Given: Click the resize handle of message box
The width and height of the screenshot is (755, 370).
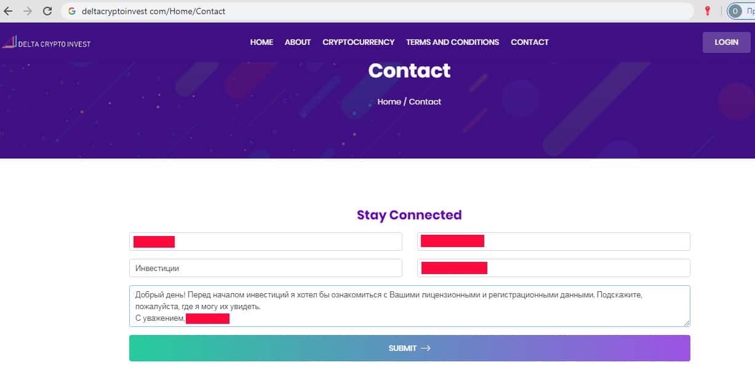Looking at the screenshot, I should coord(687,323).
